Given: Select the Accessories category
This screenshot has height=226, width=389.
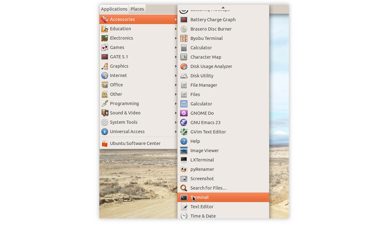Looking at the screenshot, I should coord(139,19).
